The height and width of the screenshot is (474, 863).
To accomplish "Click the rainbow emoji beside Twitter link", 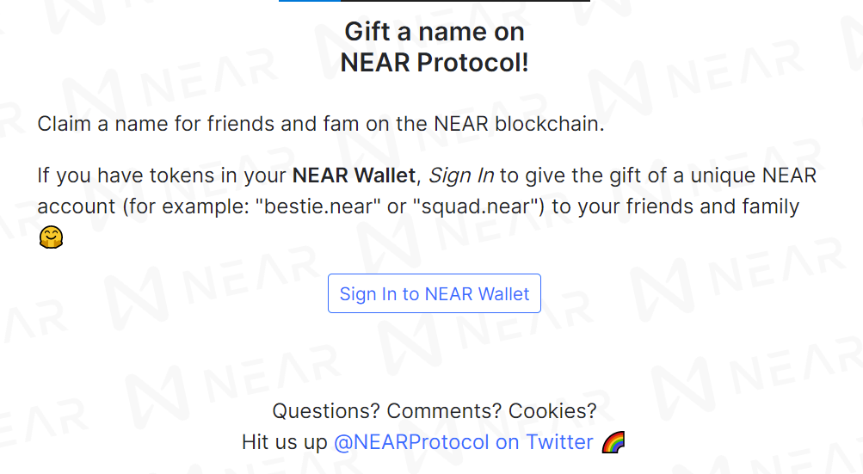I will tap(613, 442).
